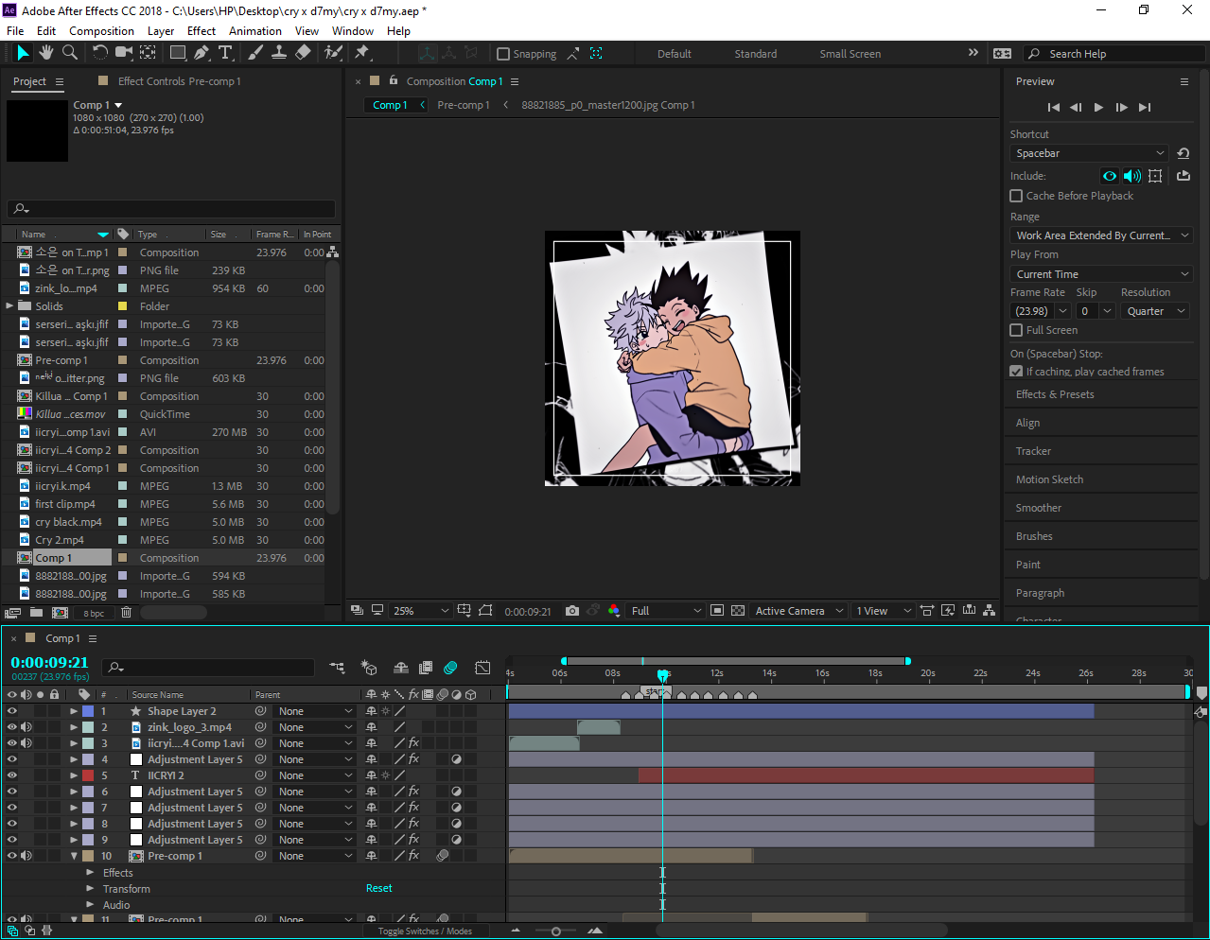This screenshot has width=1210, height=940.
Task: Adjust the timeline zoom slider
Action: [x=556, y=931]
